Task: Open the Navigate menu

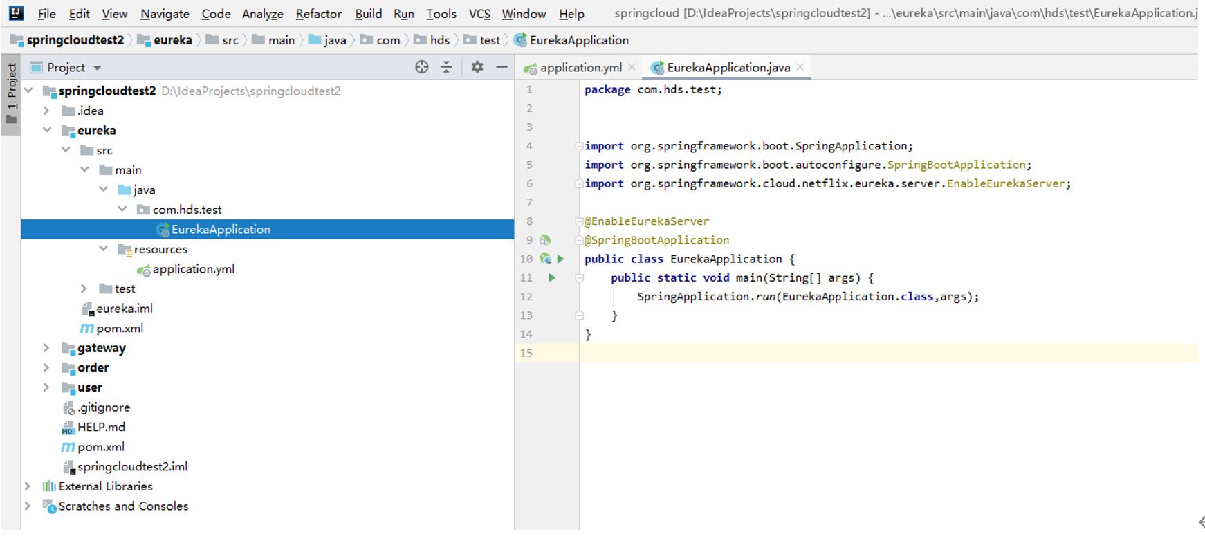Action: coord(165,14)
